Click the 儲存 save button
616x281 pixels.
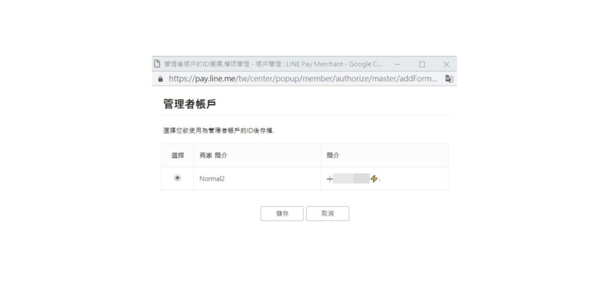coord(282,214)
